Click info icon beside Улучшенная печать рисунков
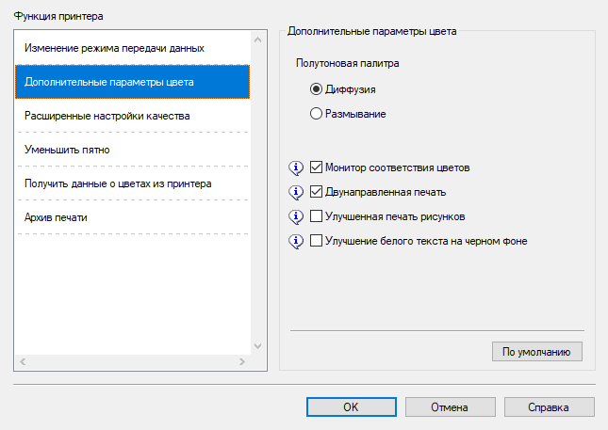Image resolution: width=608 pixels, height=430 pixels. [x=296, y=216]
